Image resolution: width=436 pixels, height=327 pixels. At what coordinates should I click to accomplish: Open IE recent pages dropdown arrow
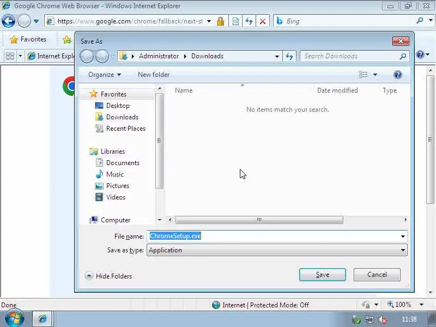click(36, 21)
